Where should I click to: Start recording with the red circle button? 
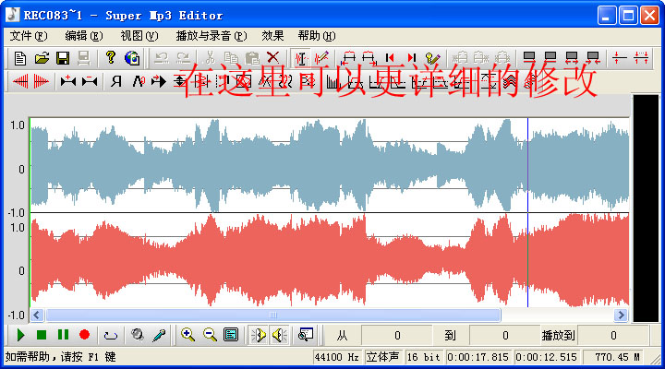(84, 335)
